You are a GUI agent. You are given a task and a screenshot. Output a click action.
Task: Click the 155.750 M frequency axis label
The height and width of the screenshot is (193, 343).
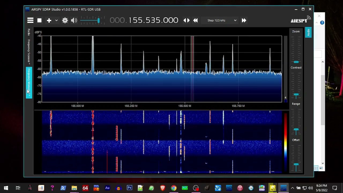(238, 106)
